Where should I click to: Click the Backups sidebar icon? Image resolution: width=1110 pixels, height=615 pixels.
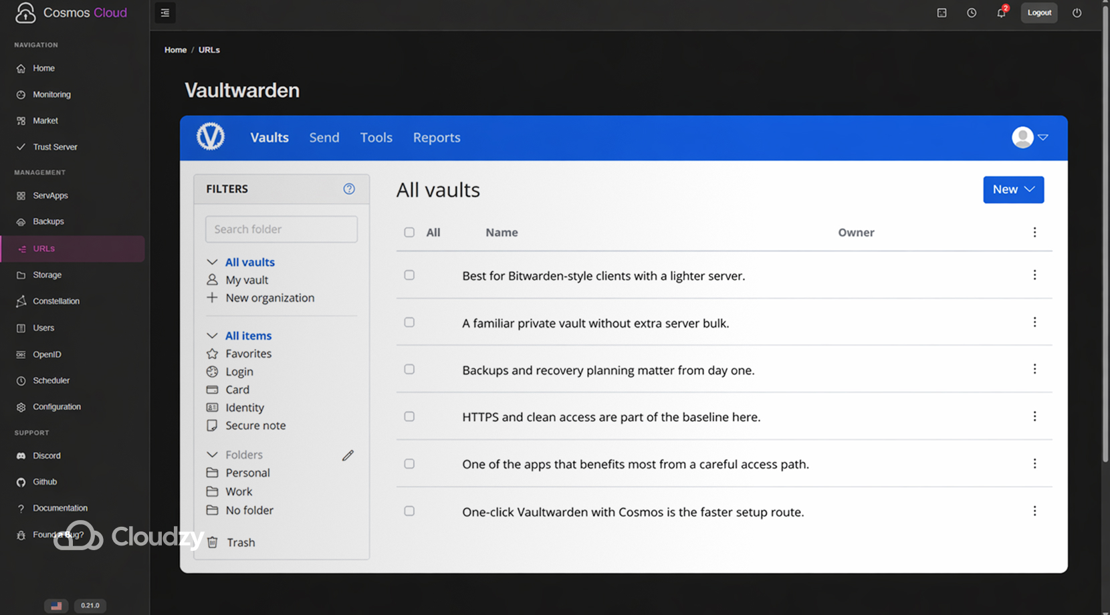click(x=21, y=221)
